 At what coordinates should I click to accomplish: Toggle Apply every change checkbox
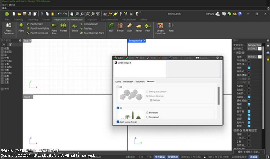pyautogui.click(x=118, y=122)
